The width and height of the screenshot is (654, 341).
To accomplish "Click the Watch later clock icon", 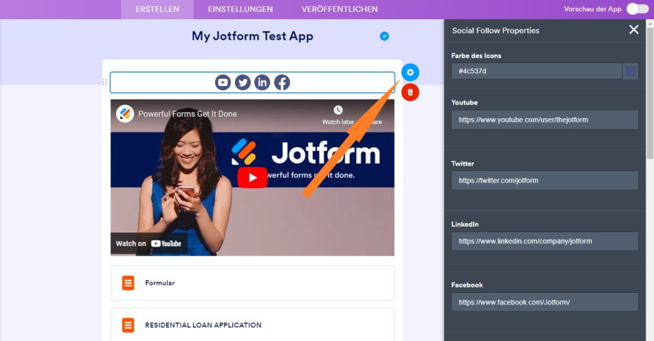I will [338, 110].
